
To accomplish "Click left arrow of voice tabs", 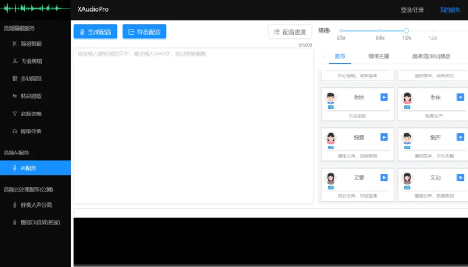I will point(323,56).
